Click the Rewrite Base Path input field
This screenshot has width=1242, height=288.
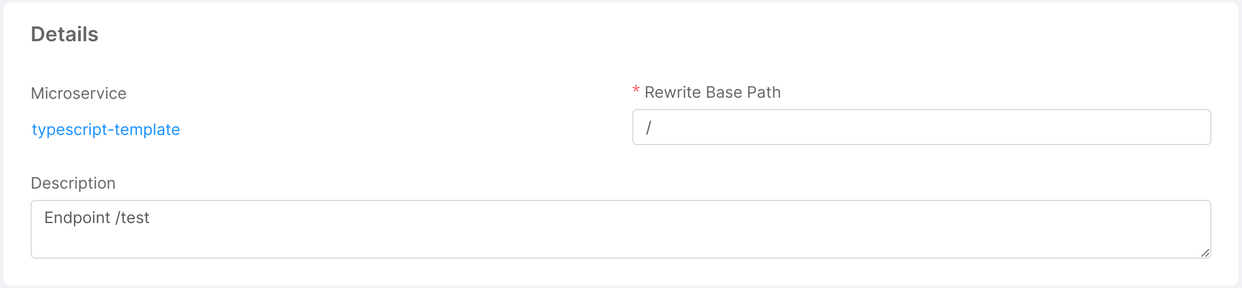pyautogui.click(x=921, y=127)
